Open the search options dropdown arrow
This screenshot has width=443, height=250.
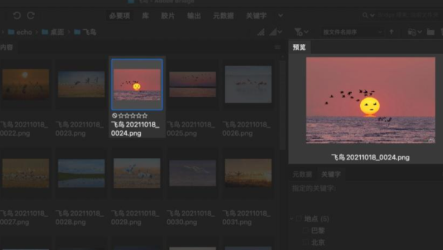[x=372, y=16]
